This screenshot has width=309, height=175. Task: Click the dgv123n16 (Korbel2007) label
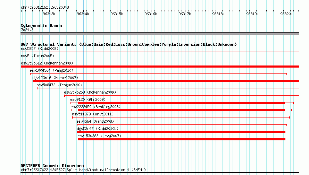(x=55, y=78)
